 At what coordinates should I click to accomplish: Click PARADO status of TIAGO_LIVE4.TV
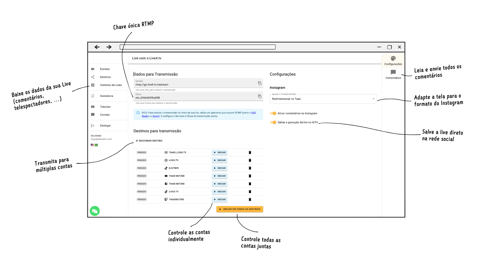[142, 152]
